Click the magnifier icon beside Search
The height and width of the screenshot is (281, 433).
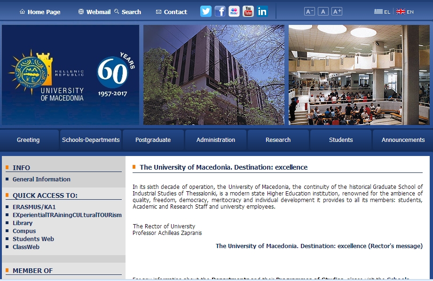(117, 11)
